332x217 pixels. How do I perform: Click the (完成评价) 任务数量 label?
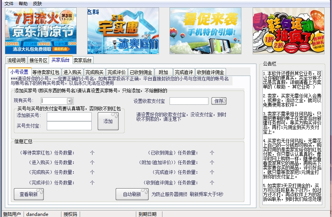point(51,183)
